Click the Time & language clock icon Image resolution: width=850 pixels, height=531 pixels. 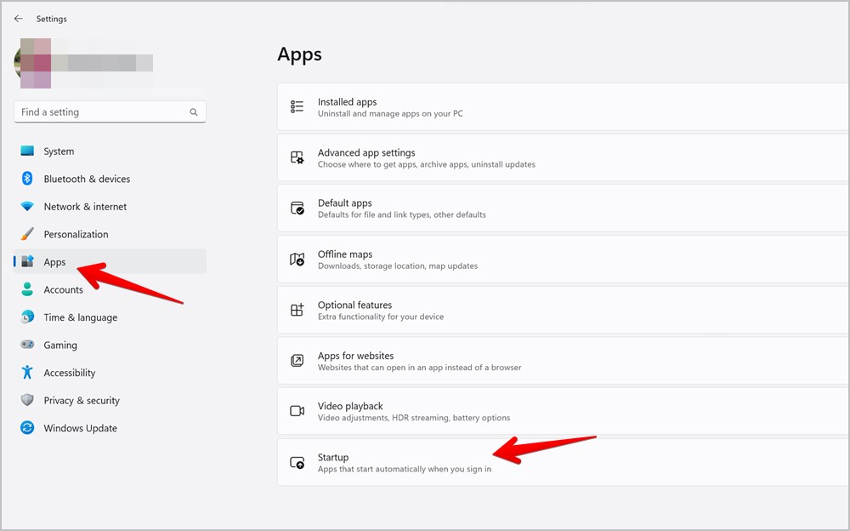[27, 317]
